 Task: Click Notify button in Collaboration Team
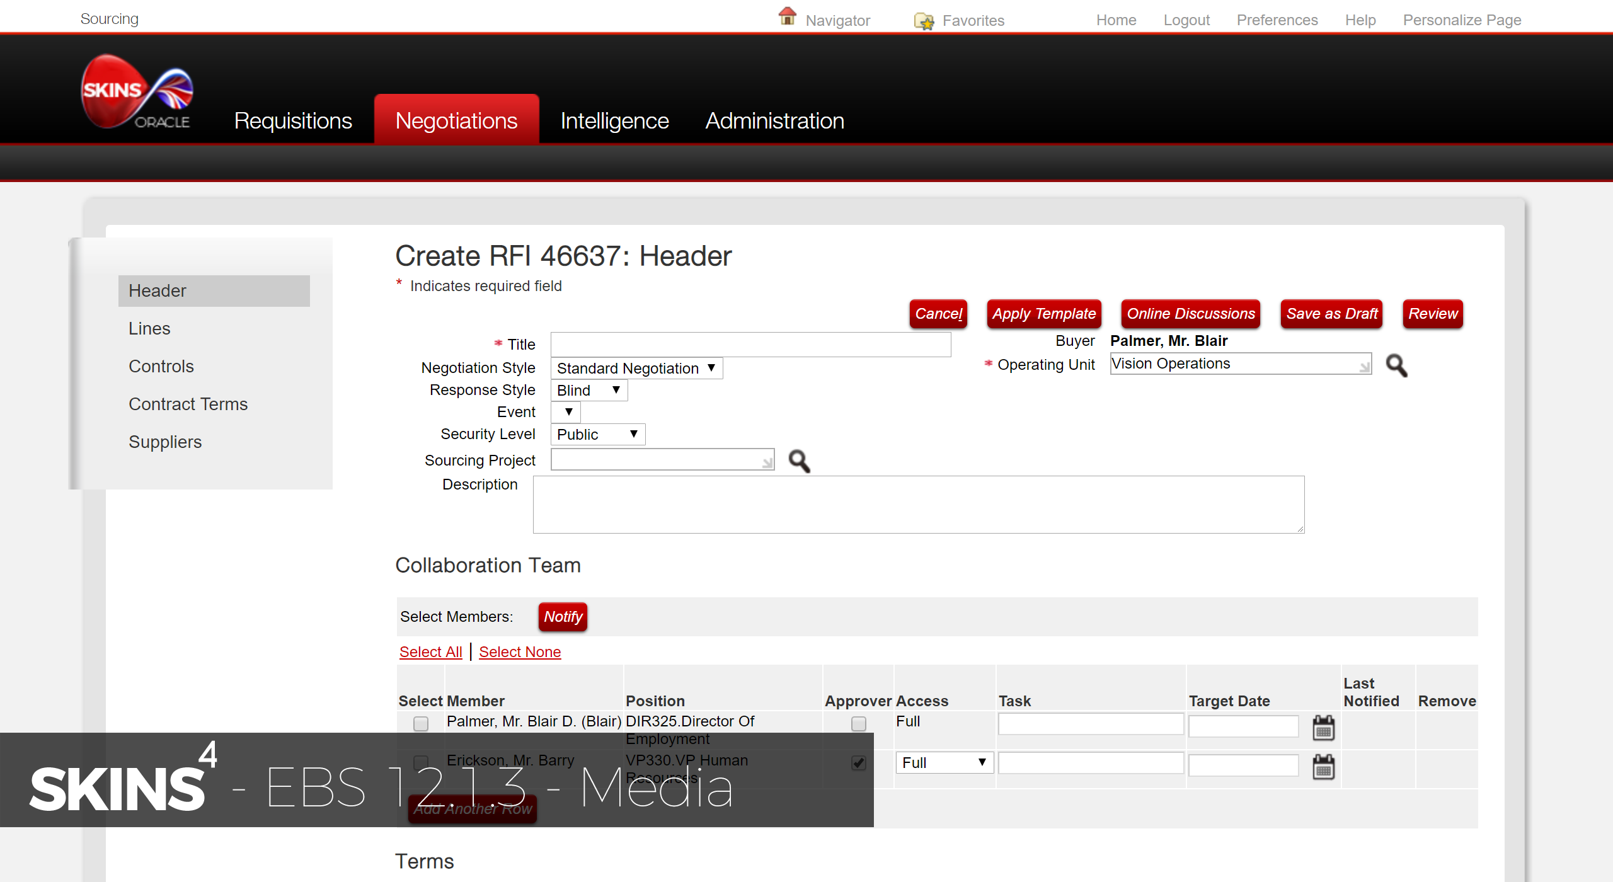pyautogui.click(x=563, y=617)
